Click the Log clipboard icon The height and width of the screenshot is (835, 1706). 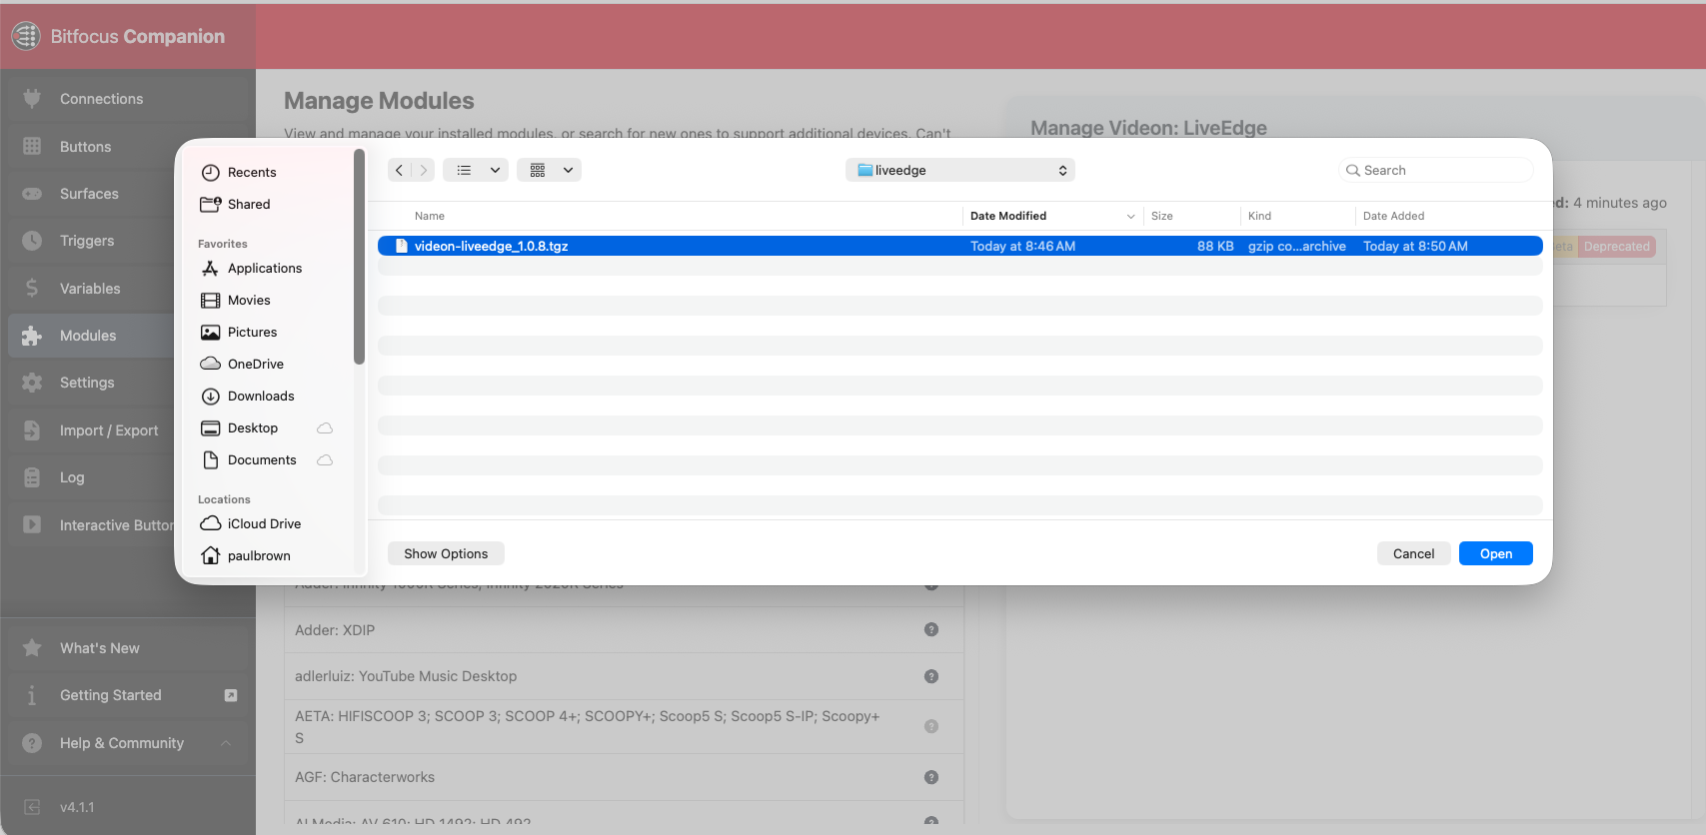[x=32, y=477]
